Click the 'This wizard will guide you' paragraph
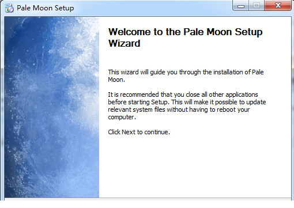The height and width of the screenshot is (208, 294). pyautogui.click(x=186, y=75)
